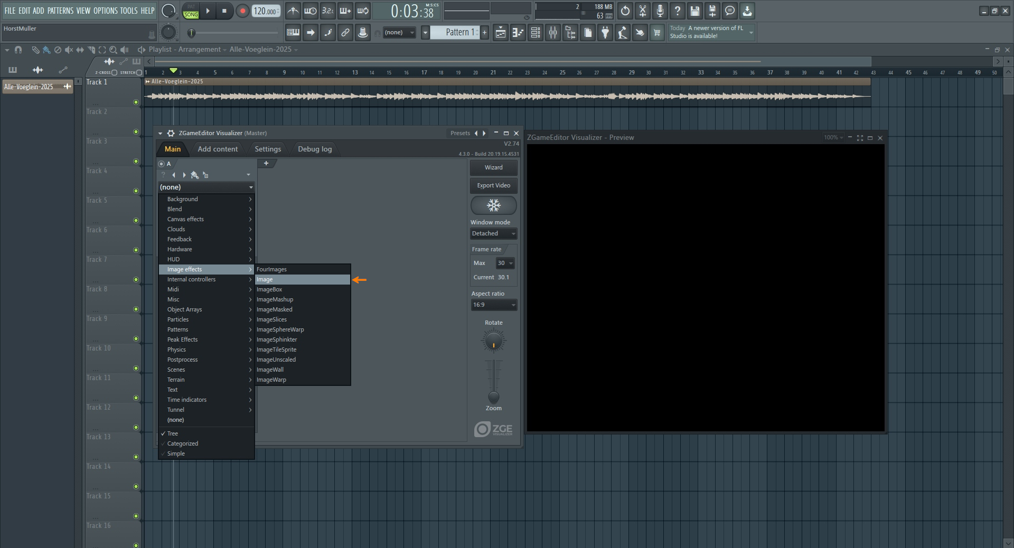Click the playlist magnet snap icon

[x=18, y=50]
